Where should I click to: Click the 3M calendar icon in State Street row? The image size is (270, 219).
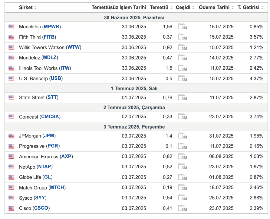[183, 97]
